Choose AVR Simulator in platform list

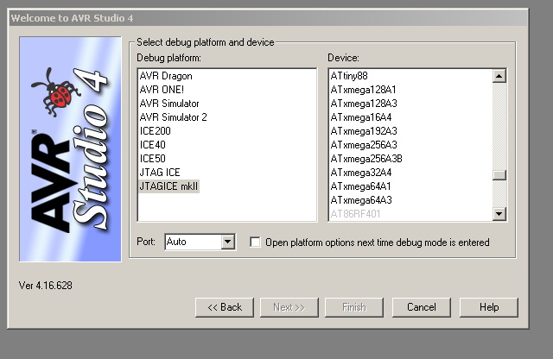tap(169, 104)
